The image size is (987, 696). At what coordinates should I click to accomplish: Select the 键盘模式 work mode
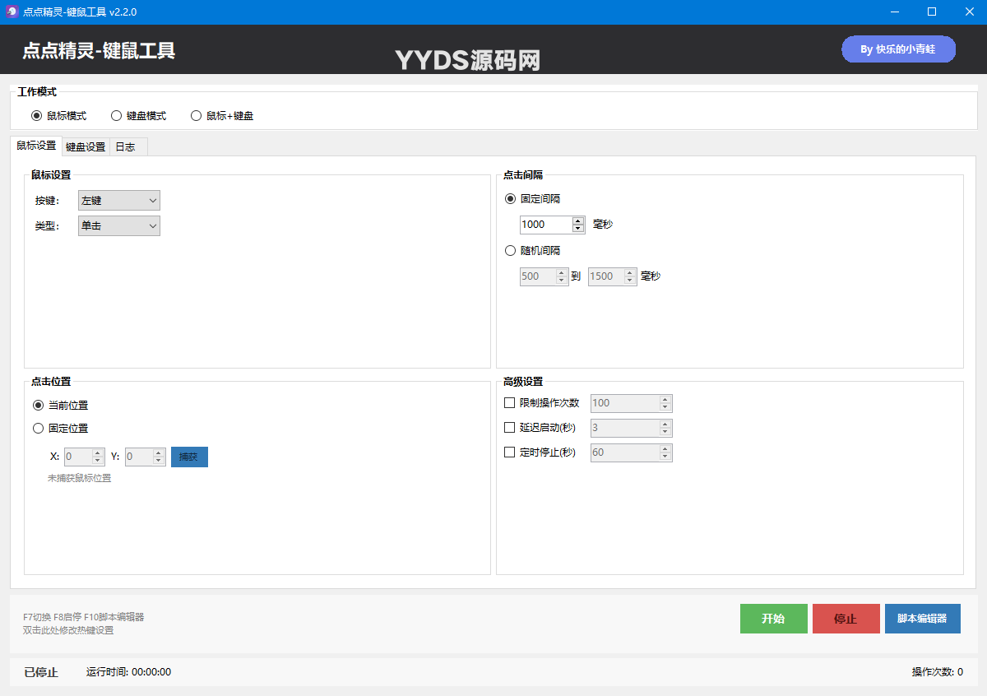coord(116,115)
